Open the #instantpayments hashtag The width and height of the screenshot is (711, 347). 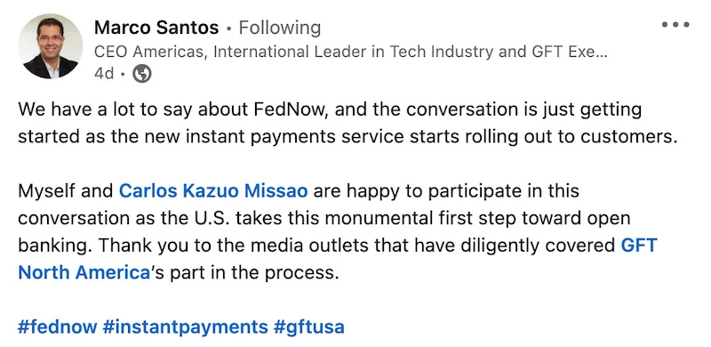(x=185, y=327)
